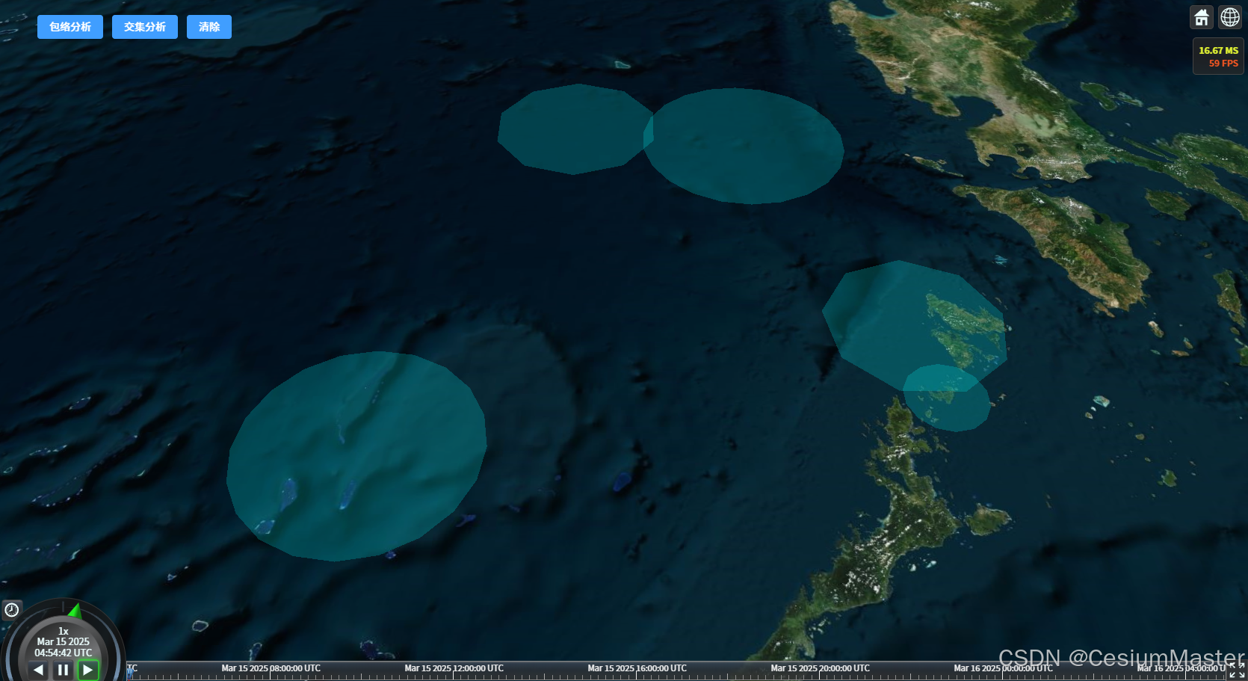Image resolution: width=1248 pixels, height=681 pixels.
Task: Jump timeline to Mar 15 2025 12:00:00 UTC
Action: pos(454,668)
